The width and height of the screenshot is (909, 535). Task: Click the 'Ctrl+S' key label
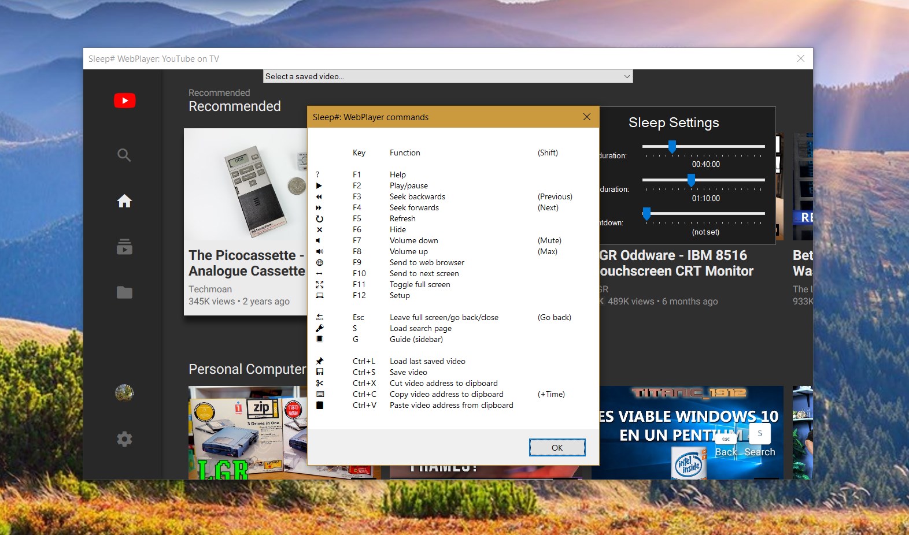coord(364,372)
